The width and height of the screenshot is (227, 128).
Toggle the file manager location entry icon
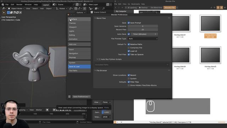click(211, 7)
